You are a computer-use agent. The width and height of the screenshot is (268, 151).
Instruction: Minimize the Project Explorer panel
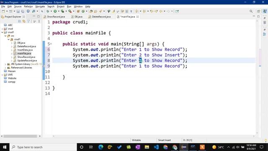[x=34, y=16]
